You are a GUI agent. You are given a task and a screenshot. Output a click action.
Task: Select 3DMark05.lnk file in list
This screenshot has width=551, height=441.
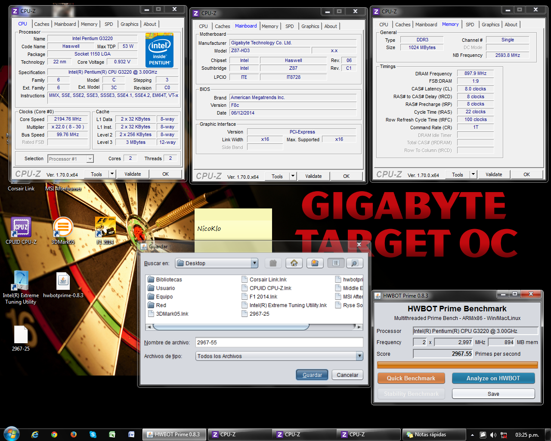[168, 314]
